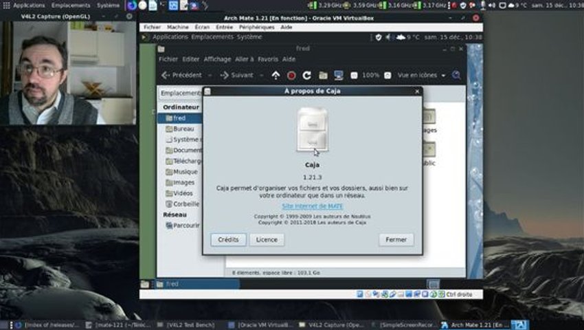Click the zoom out icon left of 100%
584x330 pixels.
(x=354, y=76)
